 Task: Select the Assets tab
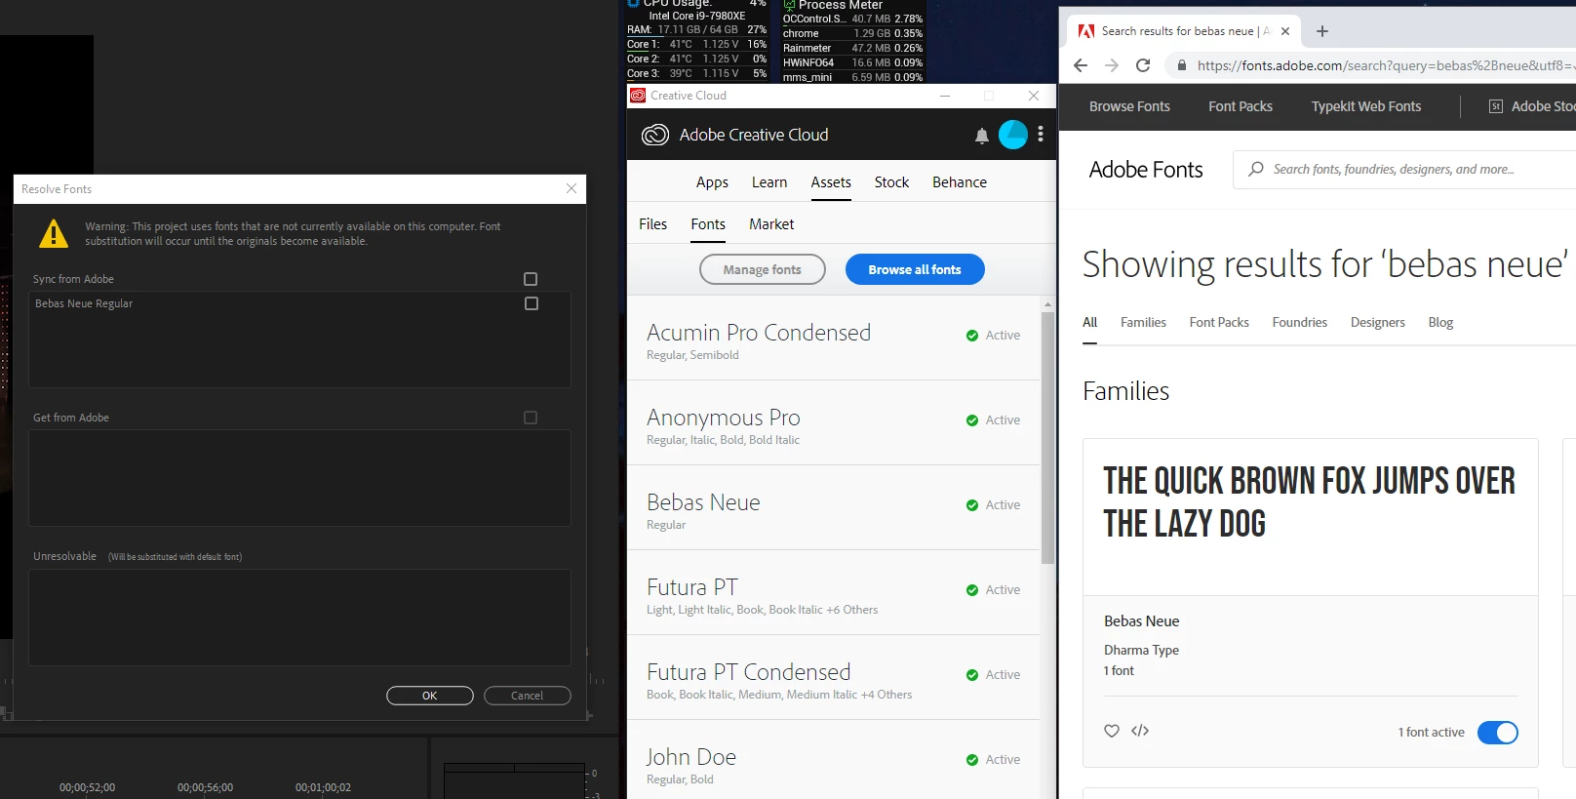(831, 182)
